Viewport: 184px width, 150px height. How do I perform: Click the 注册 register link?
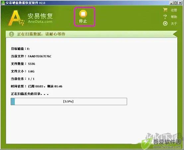point(174,10)
